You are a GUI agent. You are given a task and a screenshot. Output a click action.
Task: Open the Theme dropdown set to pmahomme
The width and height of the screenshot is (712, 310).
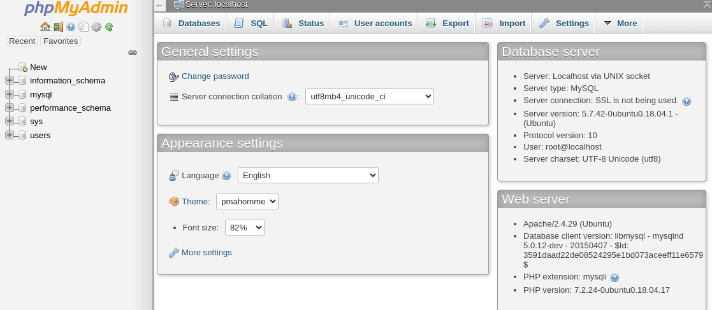click(x=247, y=202)
